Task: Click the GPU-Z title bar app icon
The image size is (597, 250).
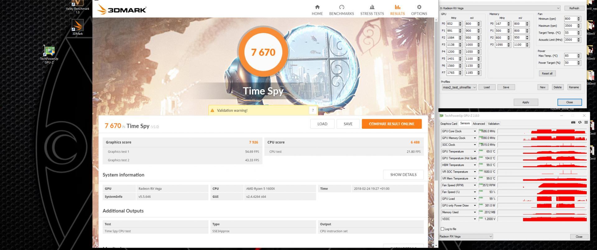Action: click(441, 116)
